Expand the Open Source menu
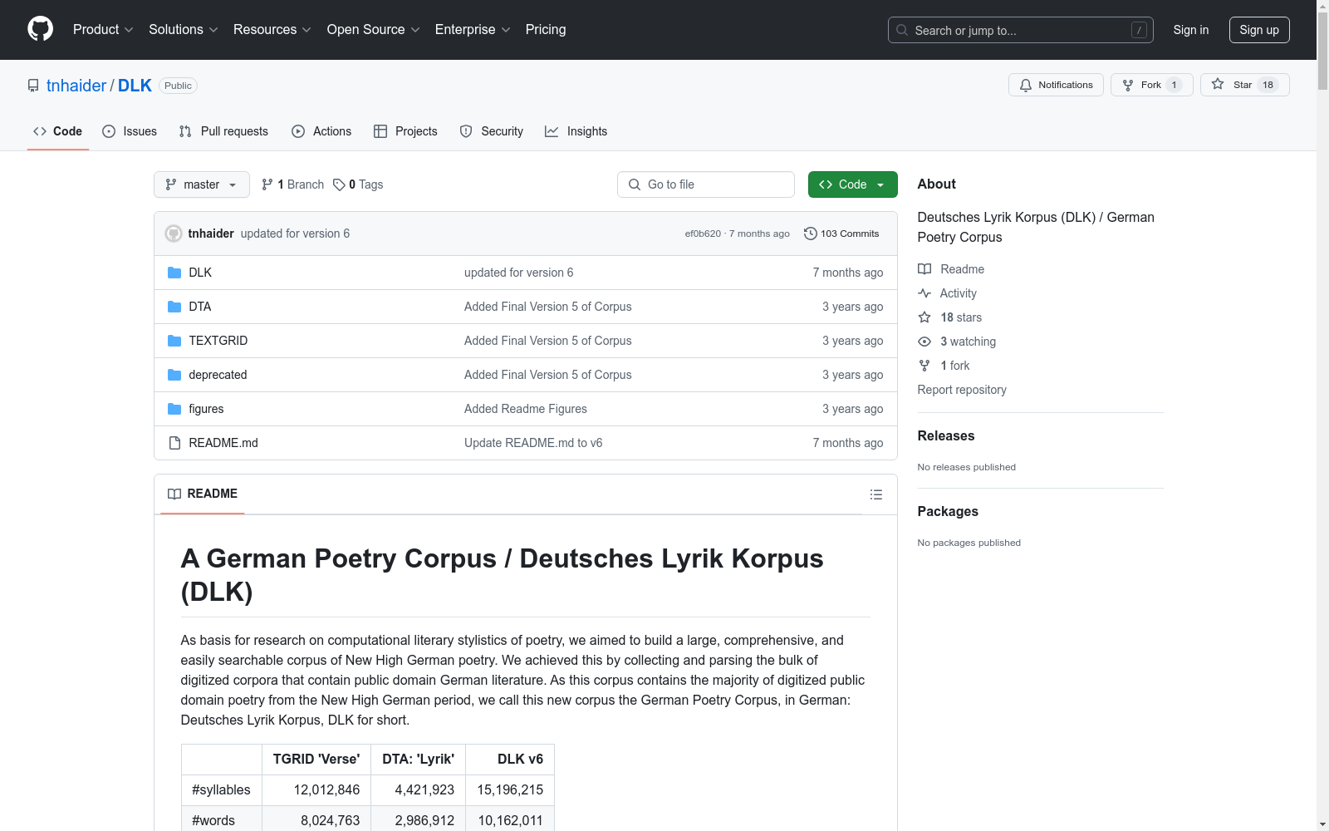The height and width of the screenshot is (831, 1329). [374, 29]
